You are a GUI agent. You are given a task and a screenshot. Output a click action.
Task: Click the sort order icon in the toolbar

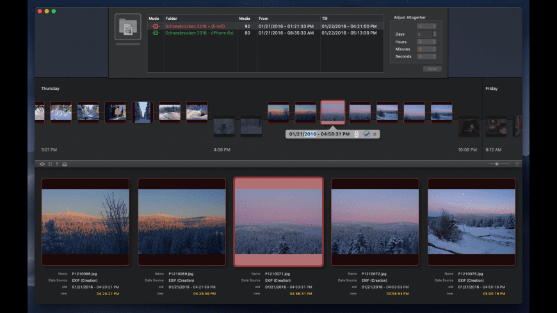(50, 164)
